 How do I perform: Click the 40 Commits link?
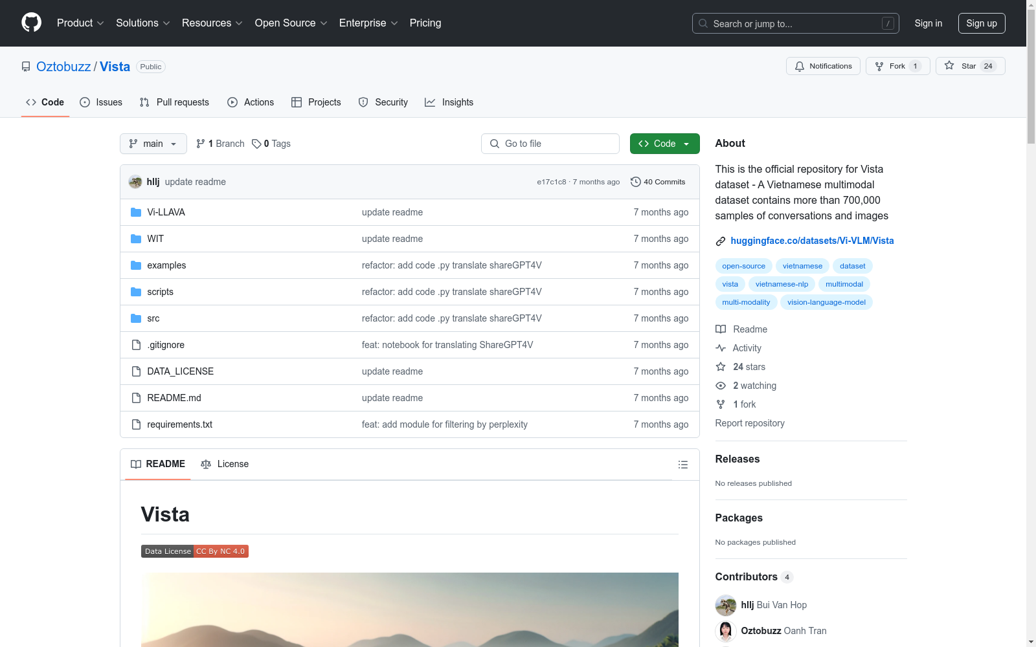coord(658,182)
